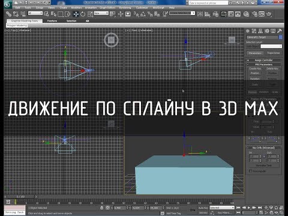Click the Select Object arrow tool
288x216 pixels.
[46, 14]
